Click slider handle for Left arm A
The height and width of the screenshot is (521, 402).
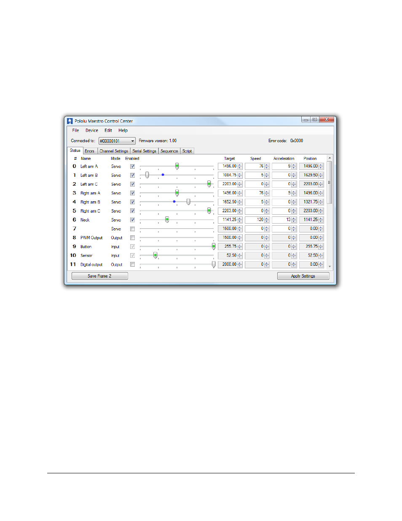tap(177, 166)
